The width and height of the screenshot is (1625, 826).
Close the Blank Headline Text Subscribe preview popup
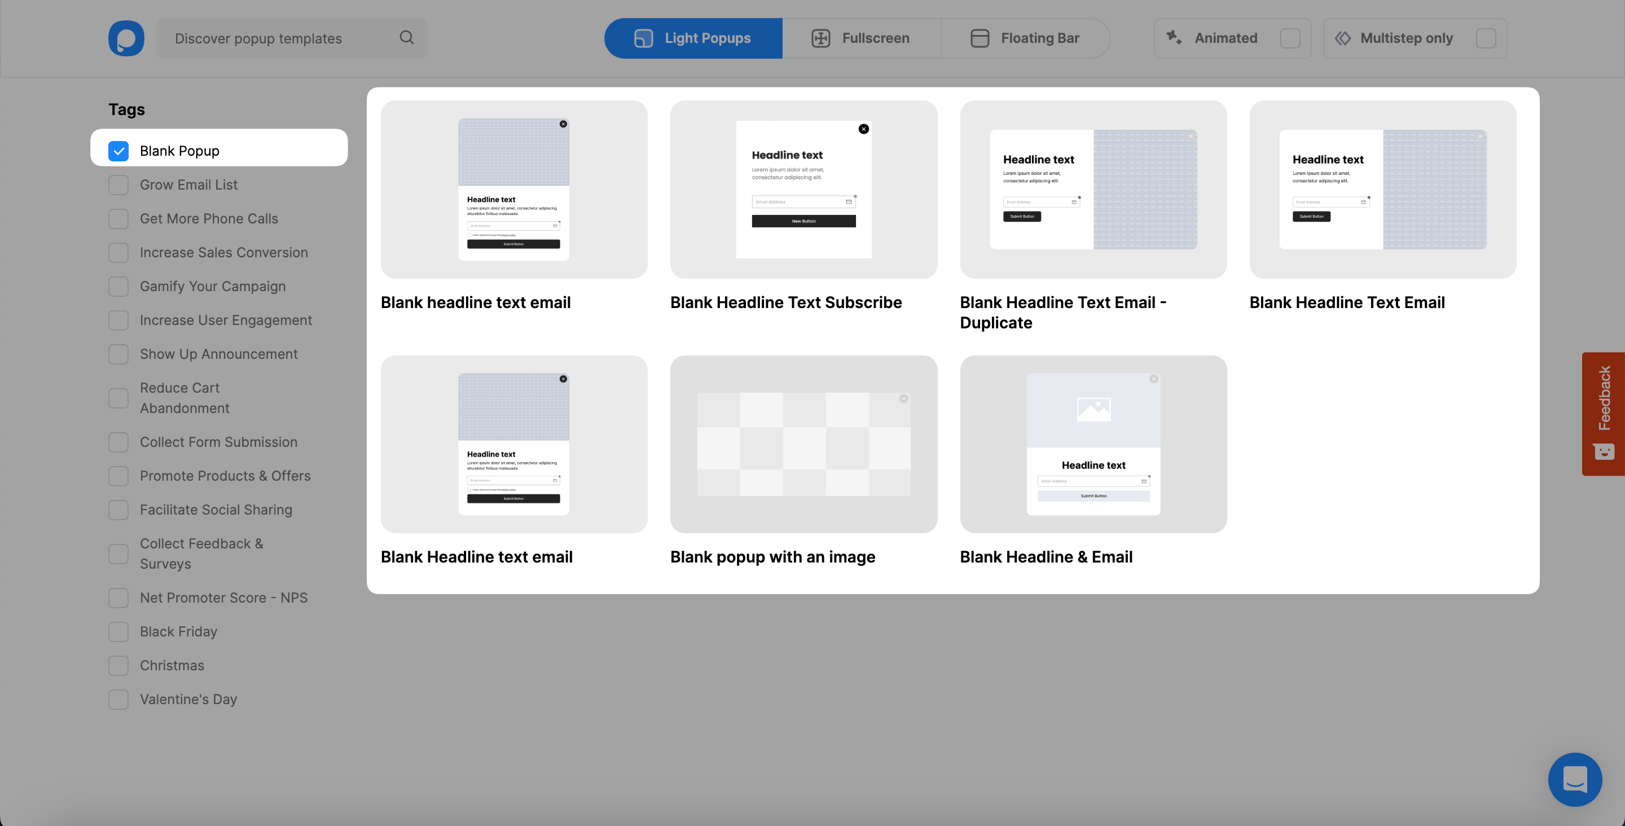864,129
